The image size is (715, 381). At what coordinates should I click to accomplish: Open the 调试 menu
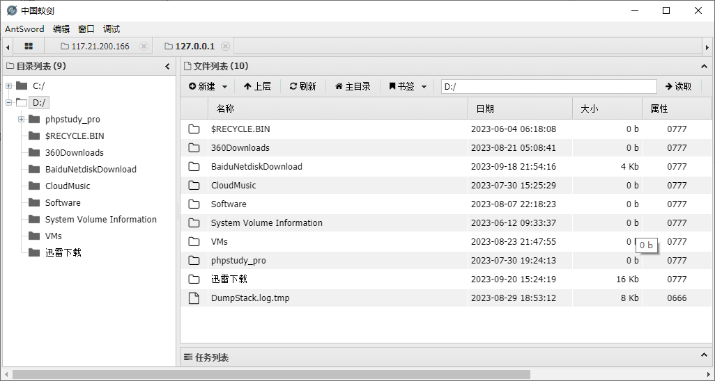[112, 29]
